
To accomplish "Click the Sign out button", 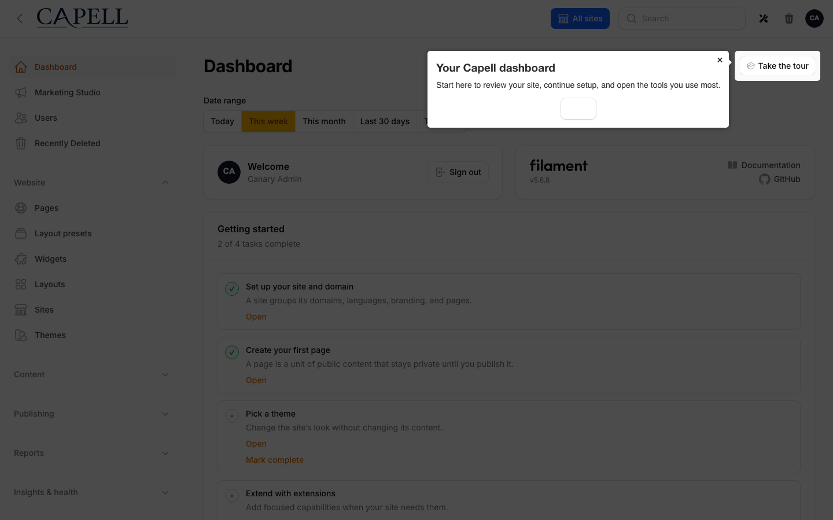I will [458, 172].
